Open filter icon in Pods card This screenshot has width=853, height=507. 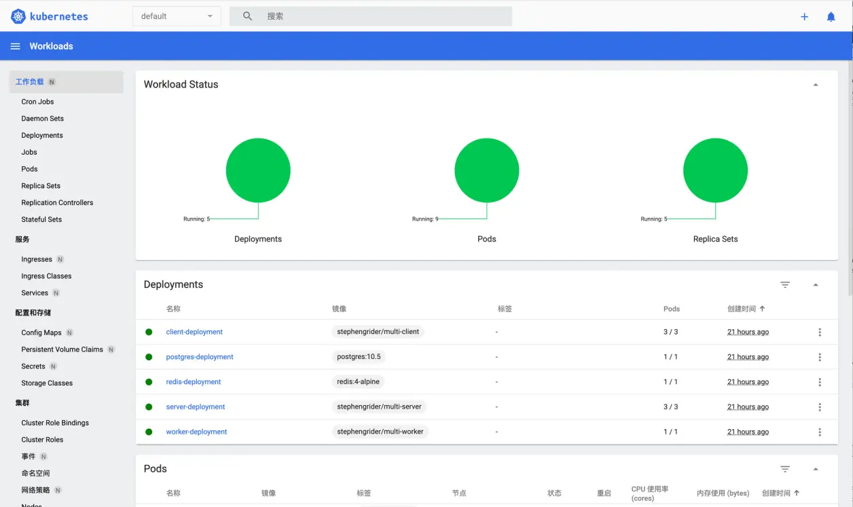point(785,469)
